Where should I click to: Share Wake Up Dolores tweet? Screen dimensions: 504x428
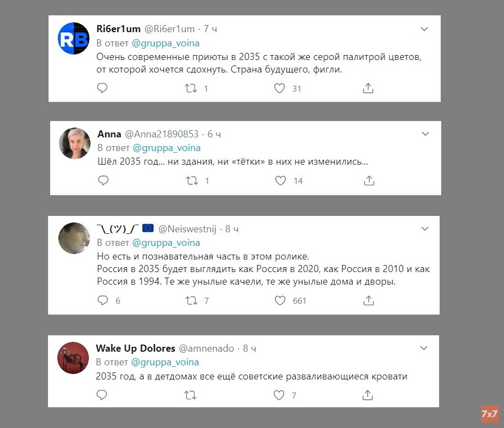point(368,395)
